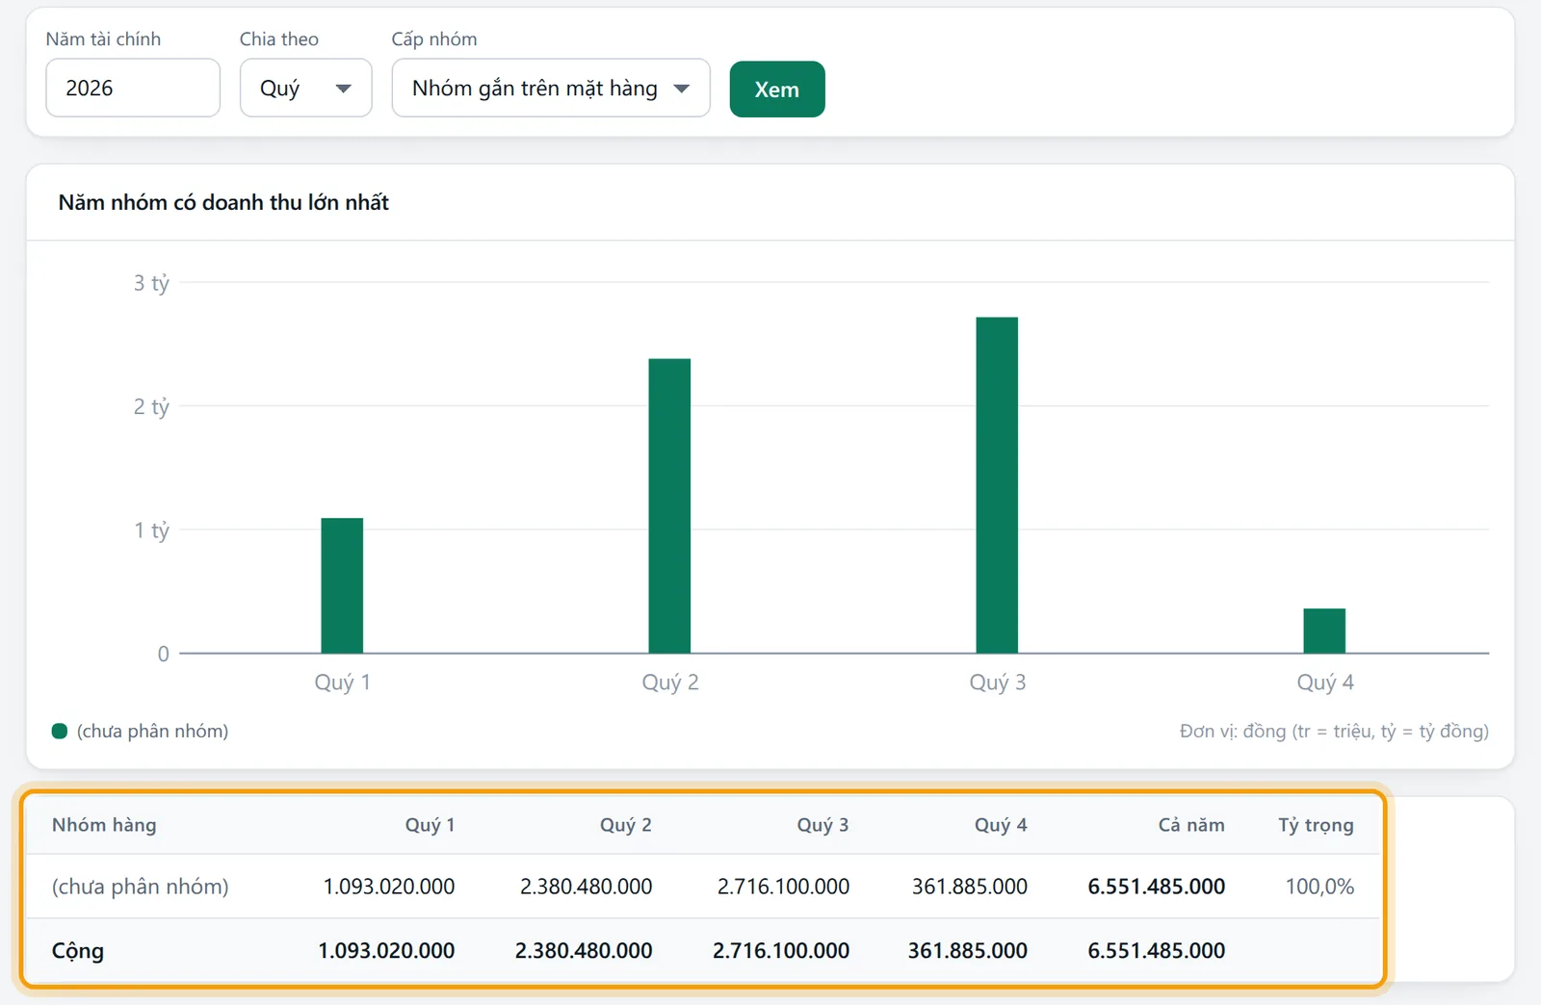The height and width of the screenshot is (1005, 1541).
Task: Click the Cộng total row label
Action: pos(78,951)
